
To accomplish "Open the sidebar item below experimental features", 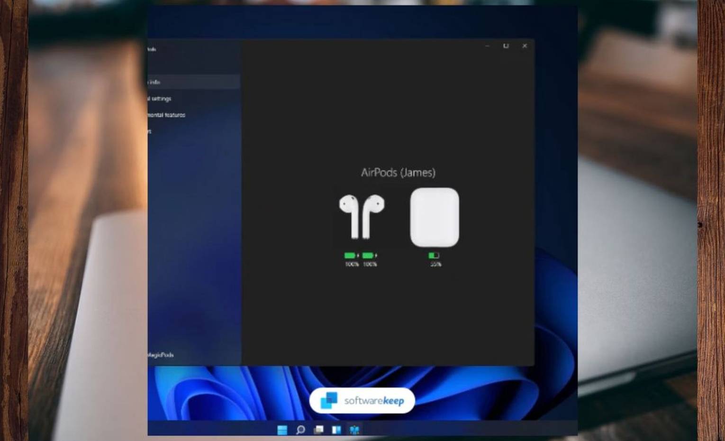I will point(194,131).
